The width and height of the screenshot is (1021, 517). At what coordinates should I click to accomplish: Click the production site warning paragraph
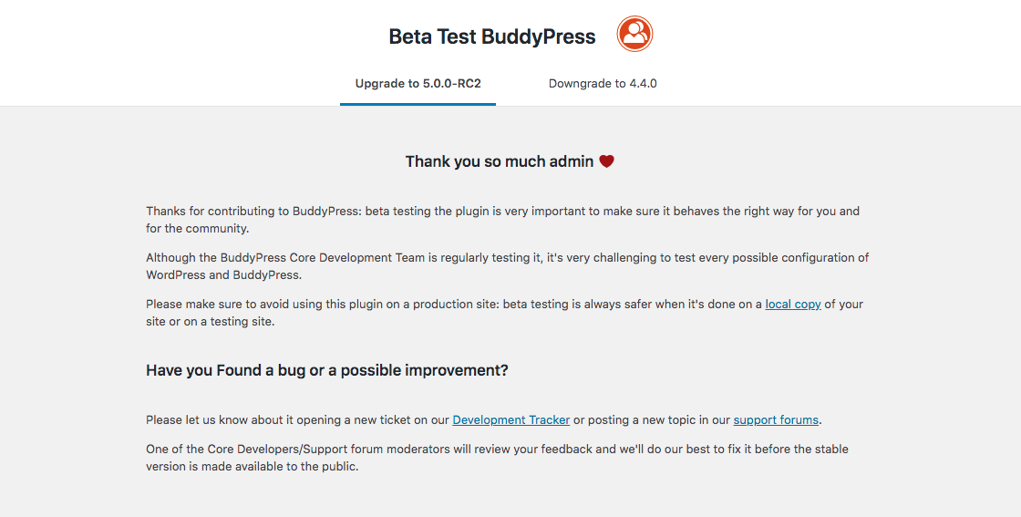505,313
